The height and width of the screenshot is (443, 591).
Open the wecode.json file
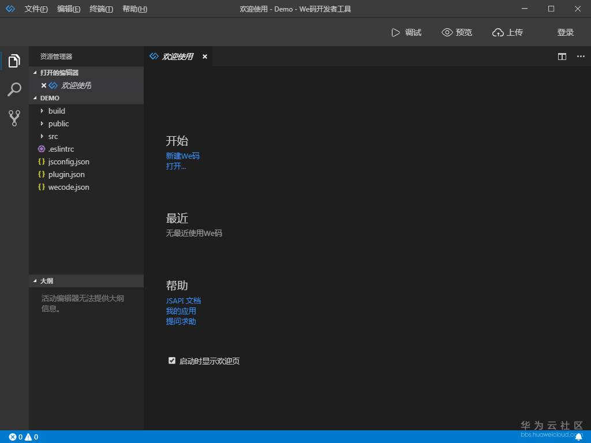pos(87,187)
